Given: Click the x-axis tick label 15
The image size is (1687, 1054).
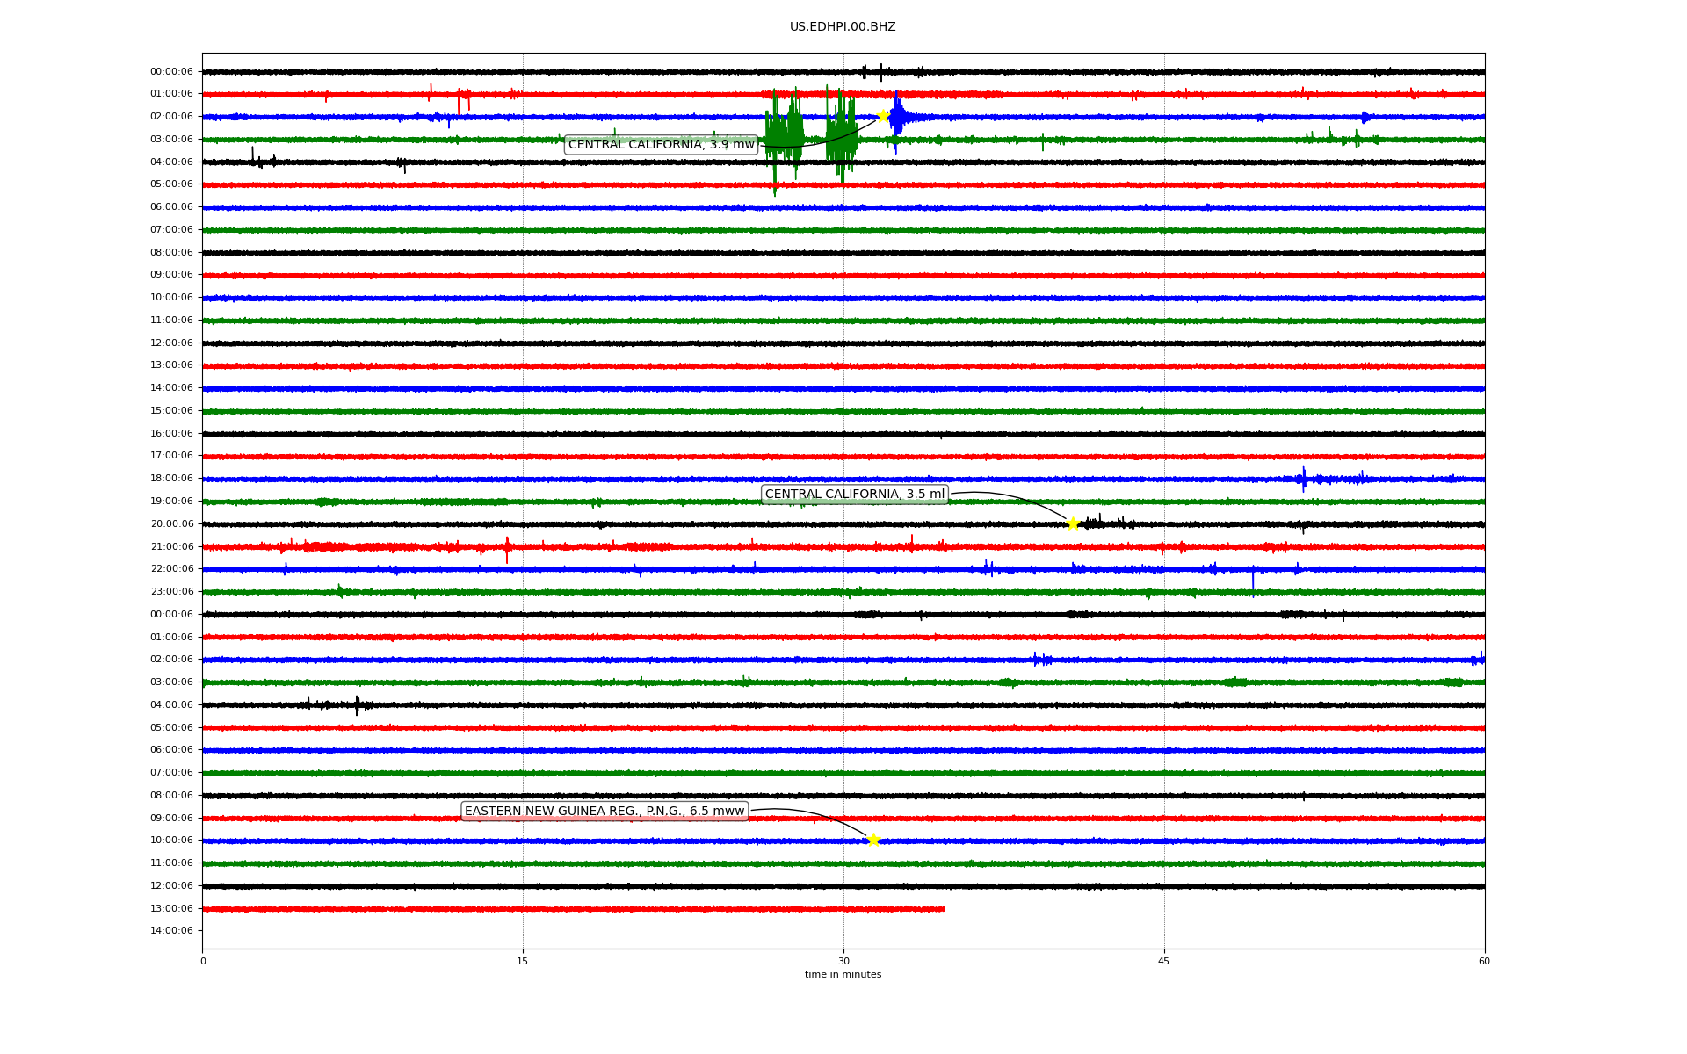Looking at the screenshot, I should coord(523,961).
